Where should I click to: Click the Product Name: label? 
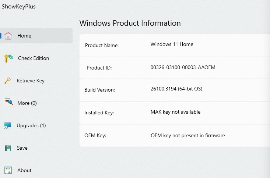102,45
